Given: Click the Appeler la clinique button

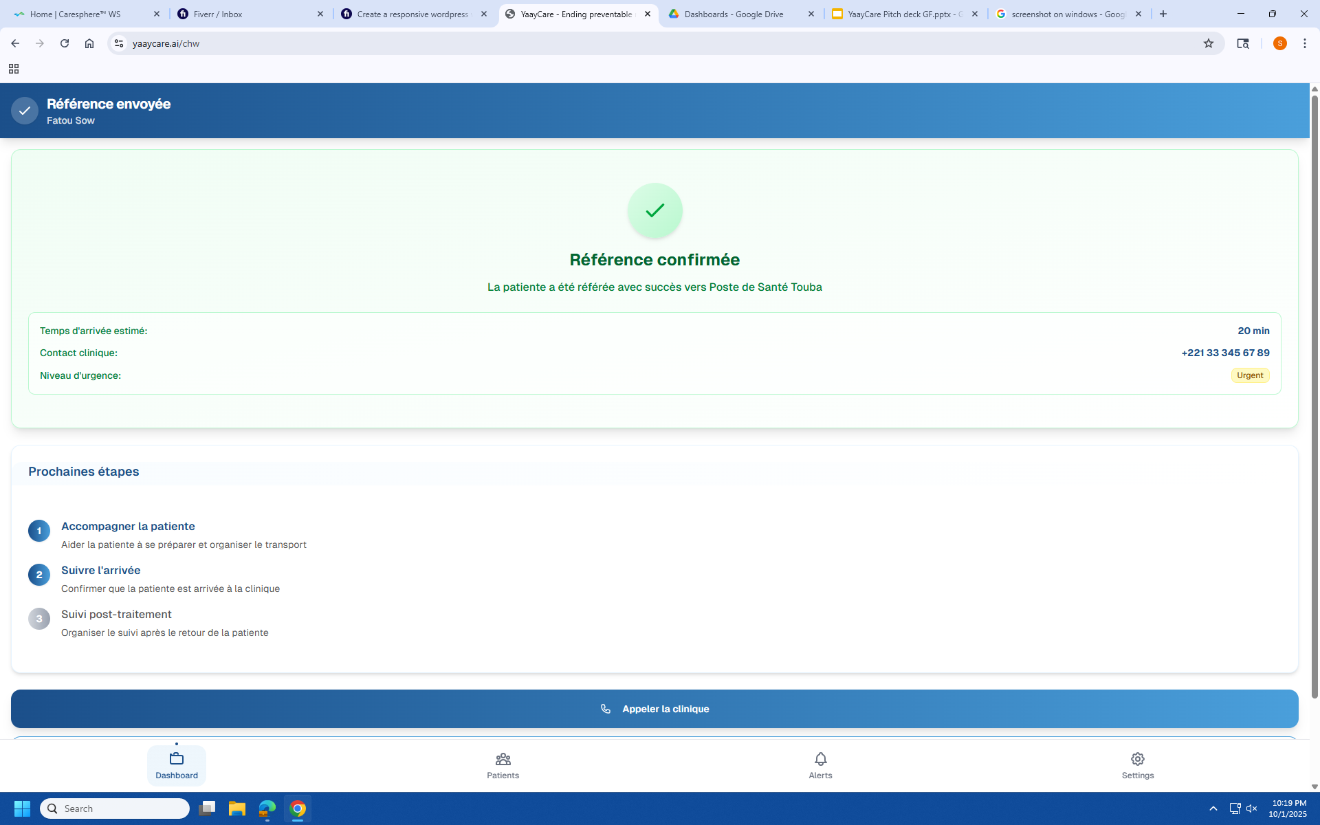Looking at the screenshot, I should 654,709.
